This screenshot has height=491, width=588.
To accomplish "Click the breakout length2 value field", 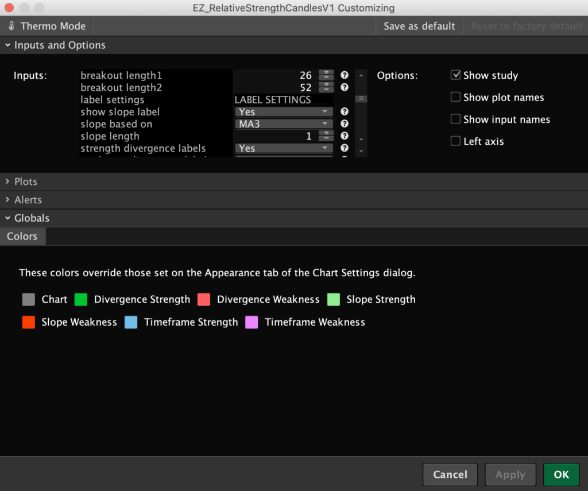I will click(274, 87).
